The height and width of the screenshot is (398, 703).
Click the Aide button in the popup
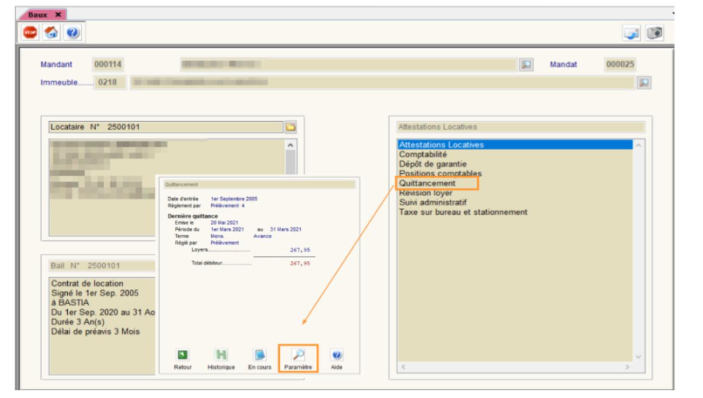[337, 355]
